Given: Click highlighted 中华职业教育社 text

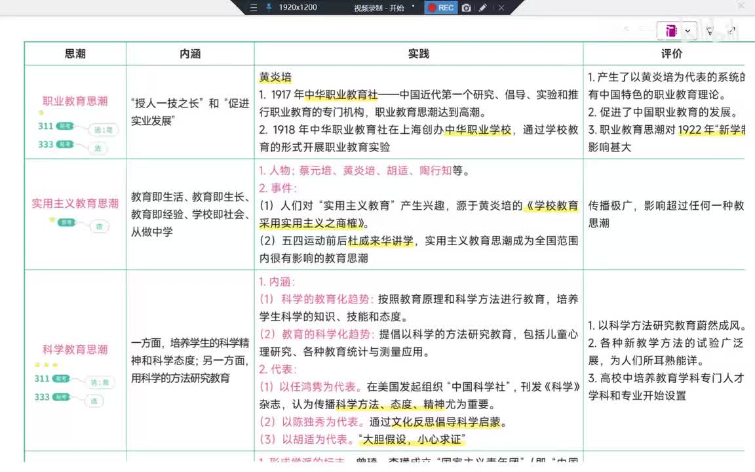Looking at the screenshot, I should coord(341,95).
